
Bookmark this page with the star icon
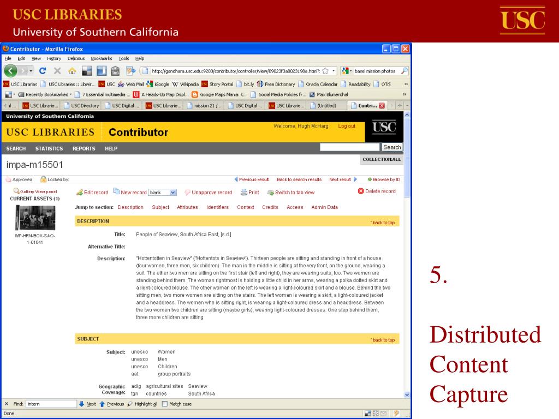coord(325,71)
